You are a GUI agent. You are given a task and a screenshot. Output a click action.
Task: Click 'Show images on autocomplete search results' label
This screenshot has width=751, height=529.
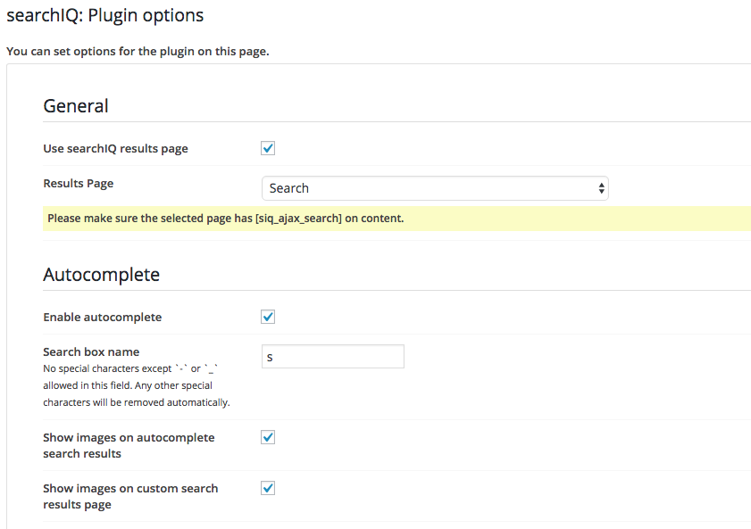[x=129, y=445]
